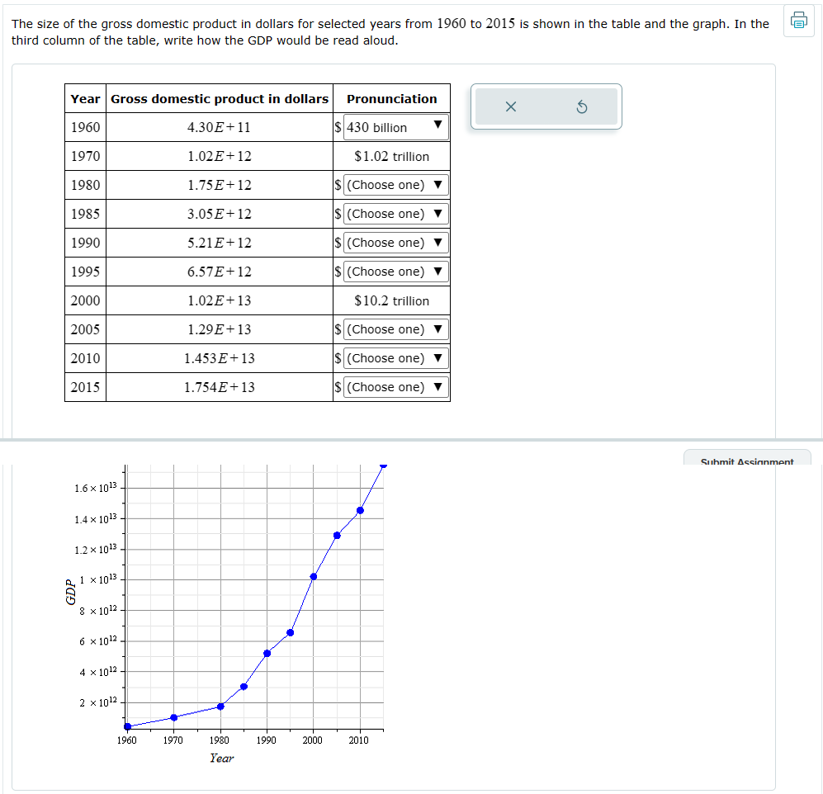Click the print icon
The width and height of the screenshot is (823, 794).
[799, 21]
